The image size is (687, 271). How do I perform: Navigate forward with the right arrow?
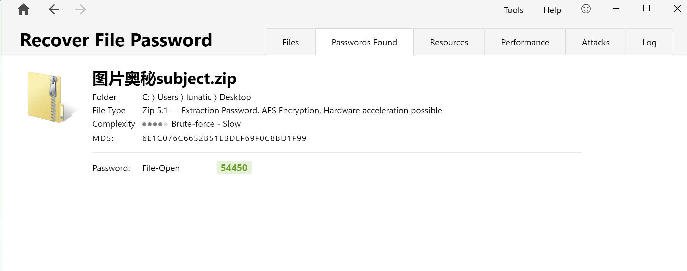coord(80,9)
